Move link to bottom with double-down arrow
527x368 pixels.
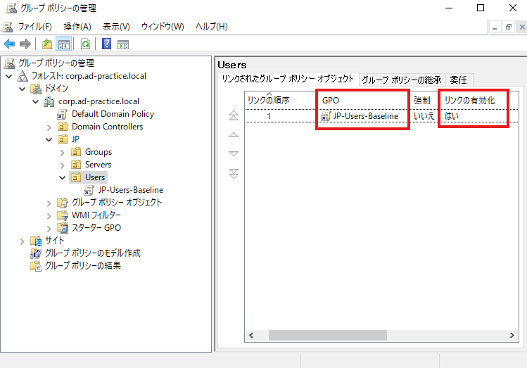pyautogui.click(x=234, y=173)
